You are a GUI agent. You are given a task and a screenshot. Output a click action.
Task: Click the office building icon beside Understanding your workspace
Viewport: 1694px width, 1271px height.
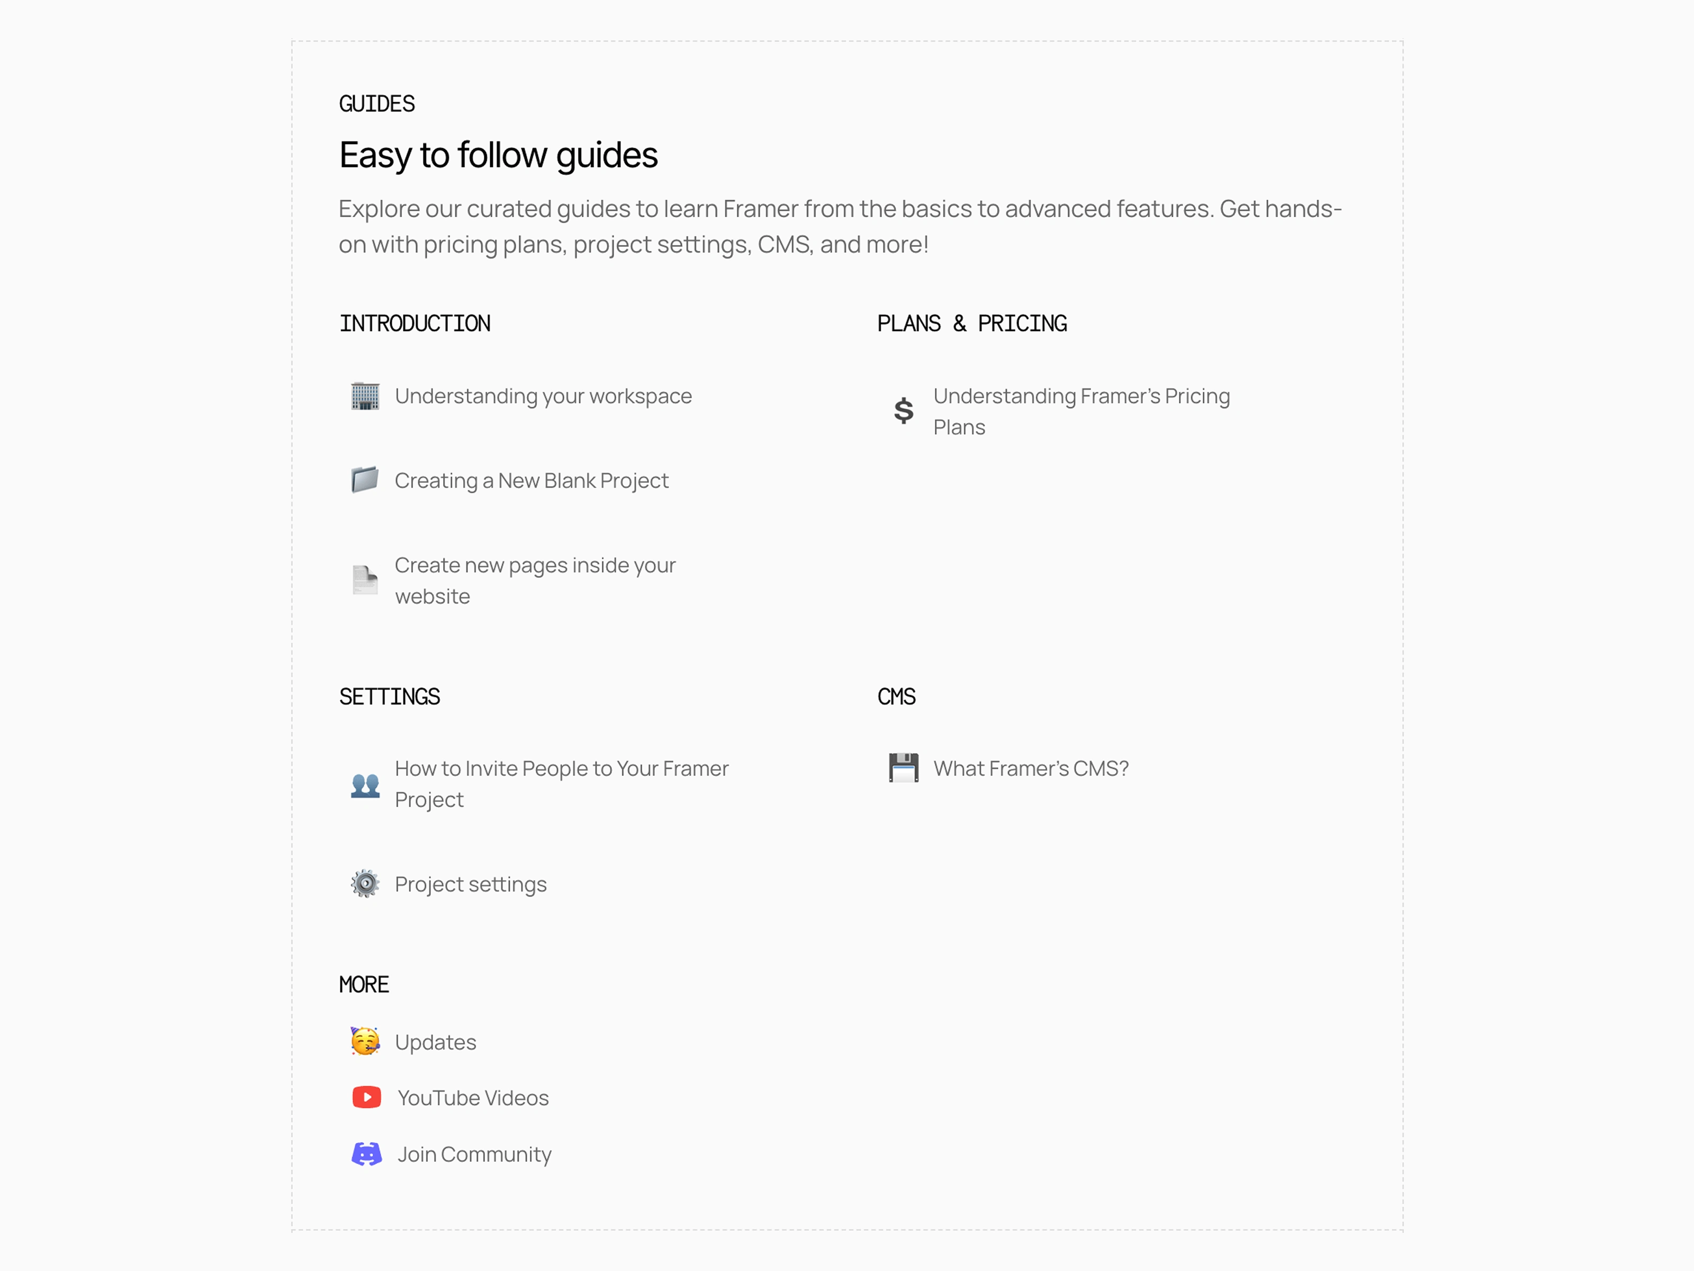pos(365,396)
